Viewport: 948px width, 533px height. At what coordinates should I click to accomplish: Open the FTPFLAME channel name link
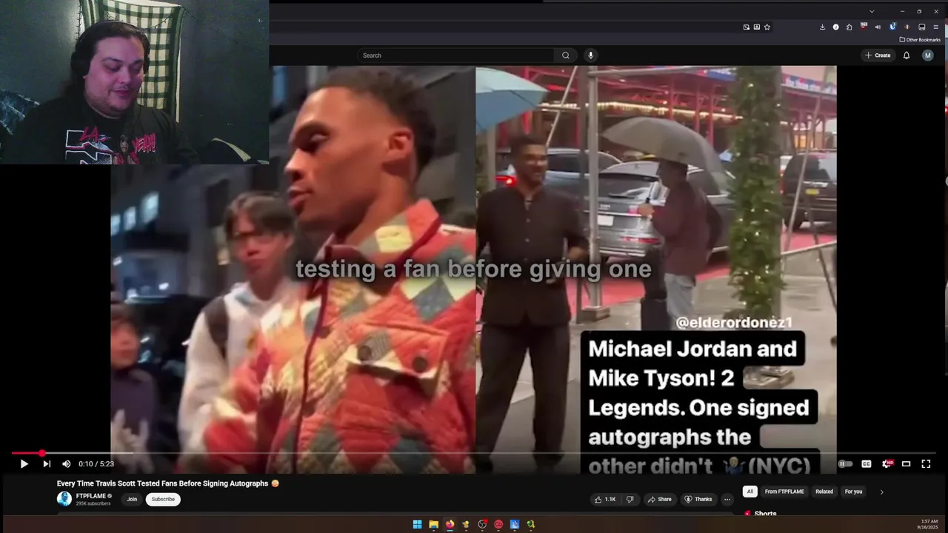click(92, 496)
